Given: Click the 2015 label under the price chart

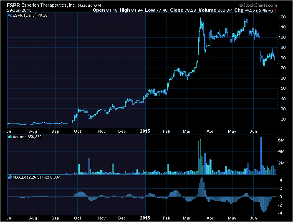Looking at the screenshot, I should click(x=145, y=131).
